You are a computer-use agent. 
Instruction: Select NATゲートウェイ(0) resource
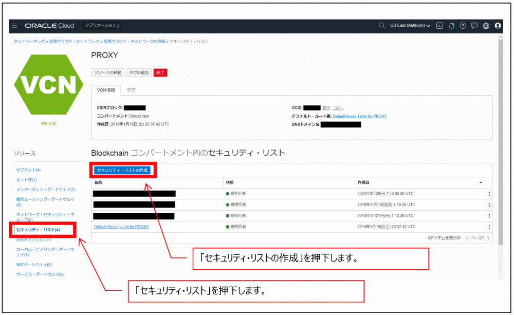34,265
